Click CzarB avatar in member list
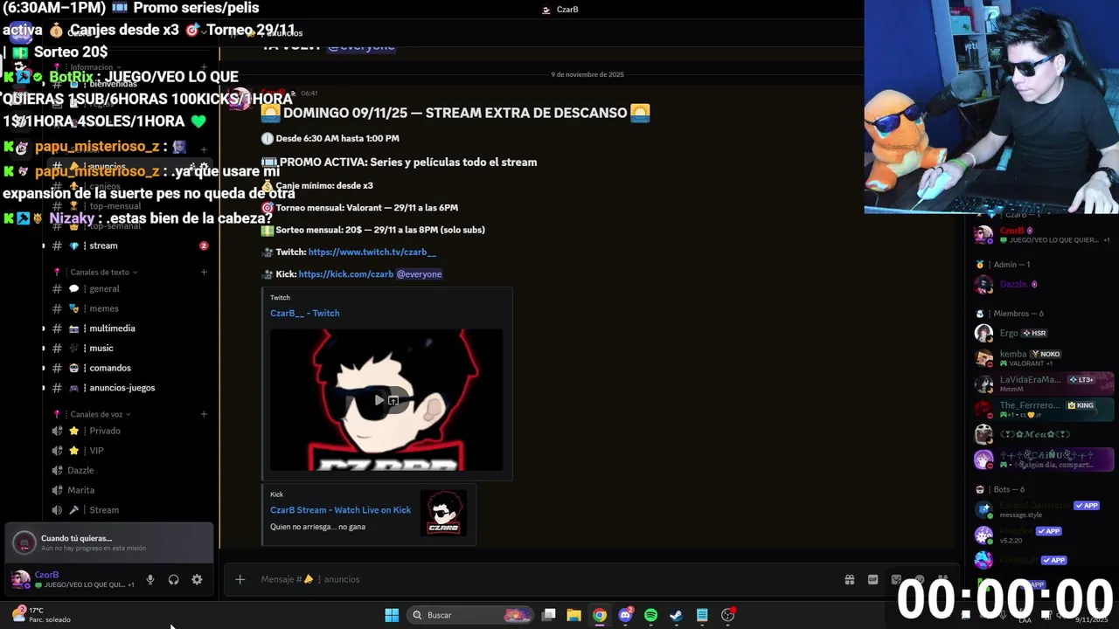This screenshot has width=1119, height=629. click(983, 234)
